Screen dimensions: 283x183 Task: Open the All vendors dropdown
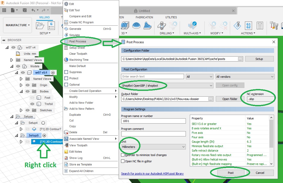tap(245, 77)
